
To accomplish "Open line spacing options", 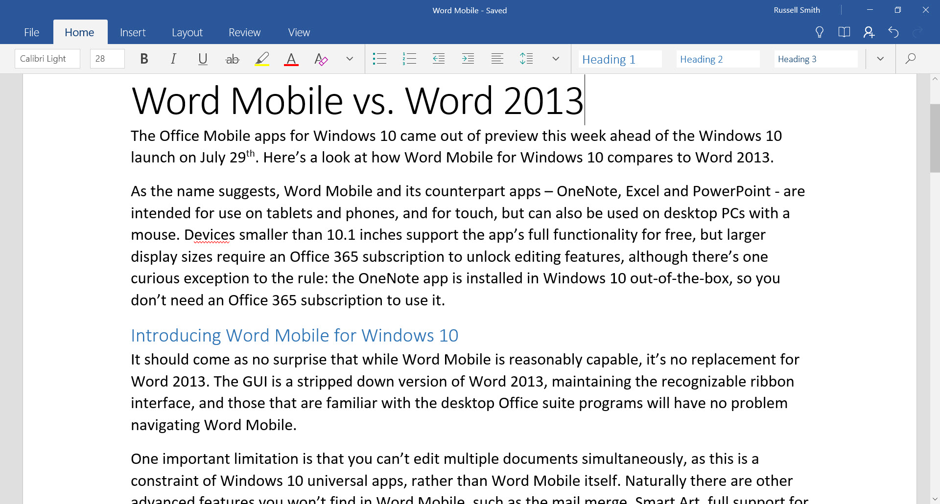I will click(527, 59).
